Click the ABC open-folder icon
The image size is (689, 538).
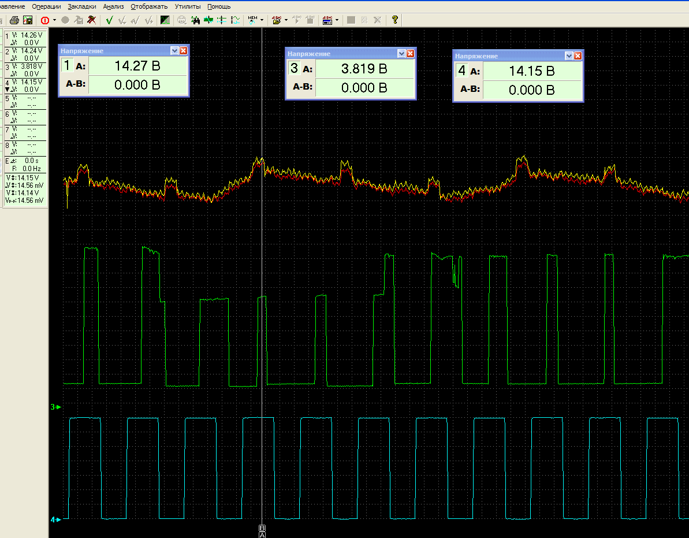click(277, 20)
